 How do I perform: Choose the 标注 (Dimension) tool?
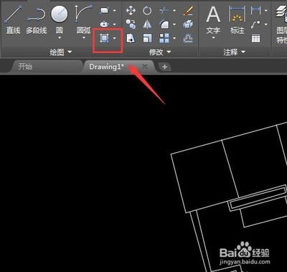point(237,20)
